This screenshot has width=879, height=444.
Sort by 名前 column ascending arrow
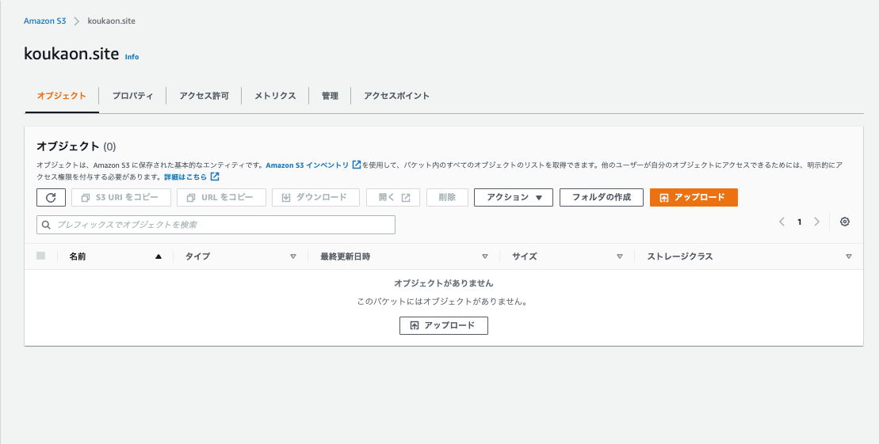(x=158, y=256)
